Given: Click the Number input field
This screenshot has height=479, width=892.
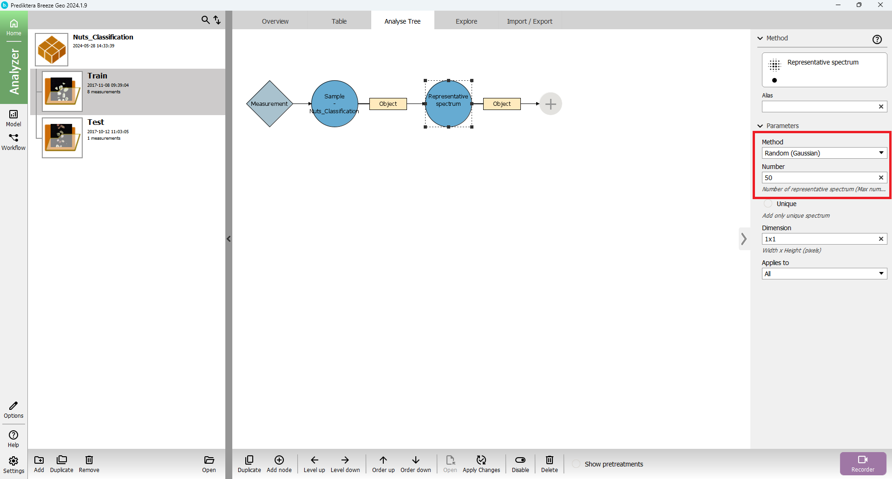Looking at the screenshot, I should coord(819,178).
